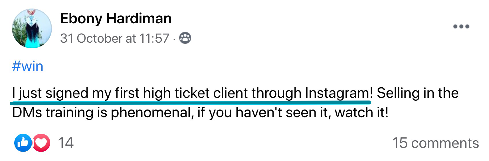Open the #win hashtag
Image resolution: width=489 pixels, height=161 pixels.
tap(28, 66)
